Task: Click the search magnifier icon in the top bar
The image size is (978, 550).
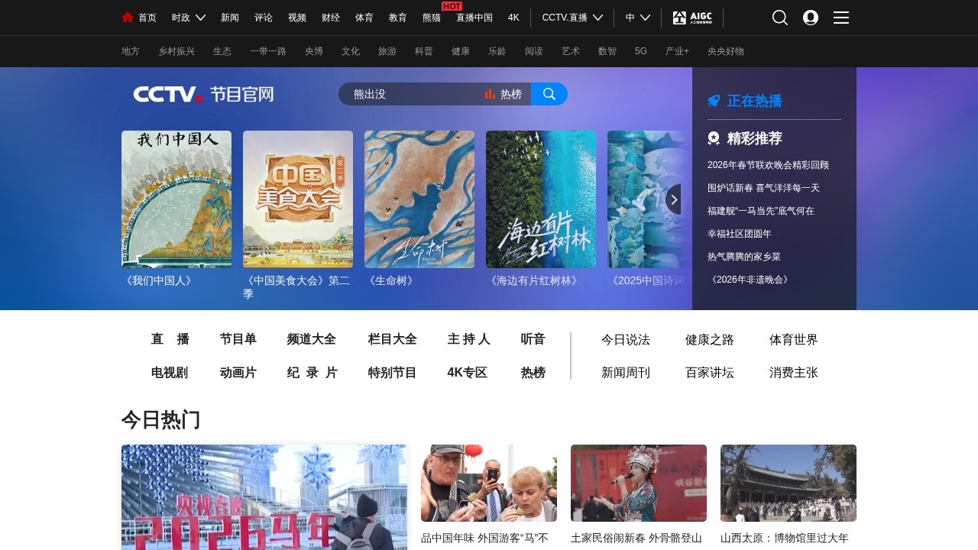Action: click(x=779, y=17)
